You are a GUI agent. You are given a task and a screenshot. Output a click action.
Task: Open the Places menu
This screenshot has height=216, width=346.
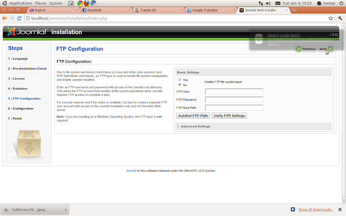click(x=41, y=3)
